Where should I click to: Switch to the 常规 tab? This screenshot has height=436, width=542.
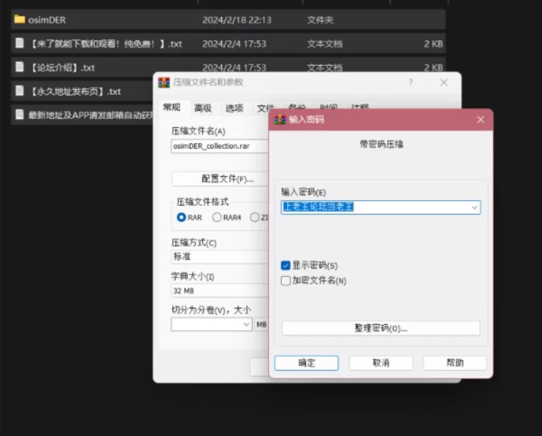(x=172, y=107)
